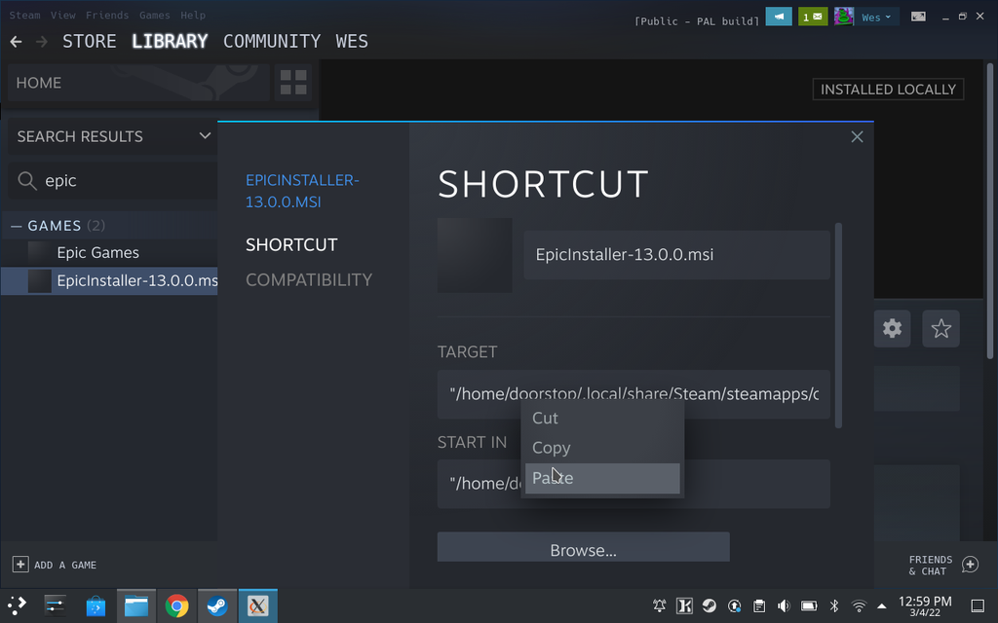Collapse the SEARCH RESULTS section

click(205, 136)
